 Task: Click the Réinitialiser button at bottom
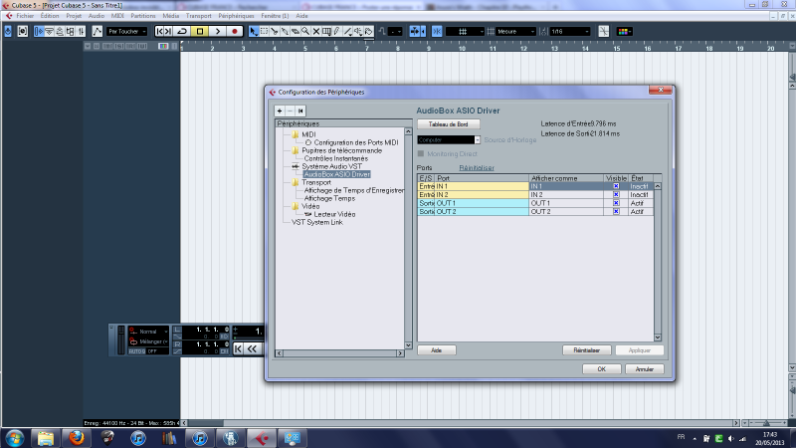[586, 350]
